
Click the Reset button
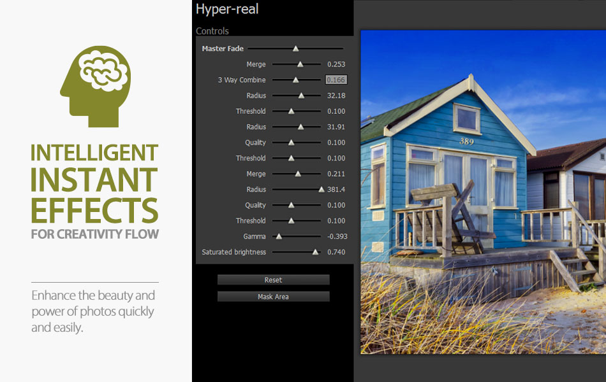click(x=273, y=280)
